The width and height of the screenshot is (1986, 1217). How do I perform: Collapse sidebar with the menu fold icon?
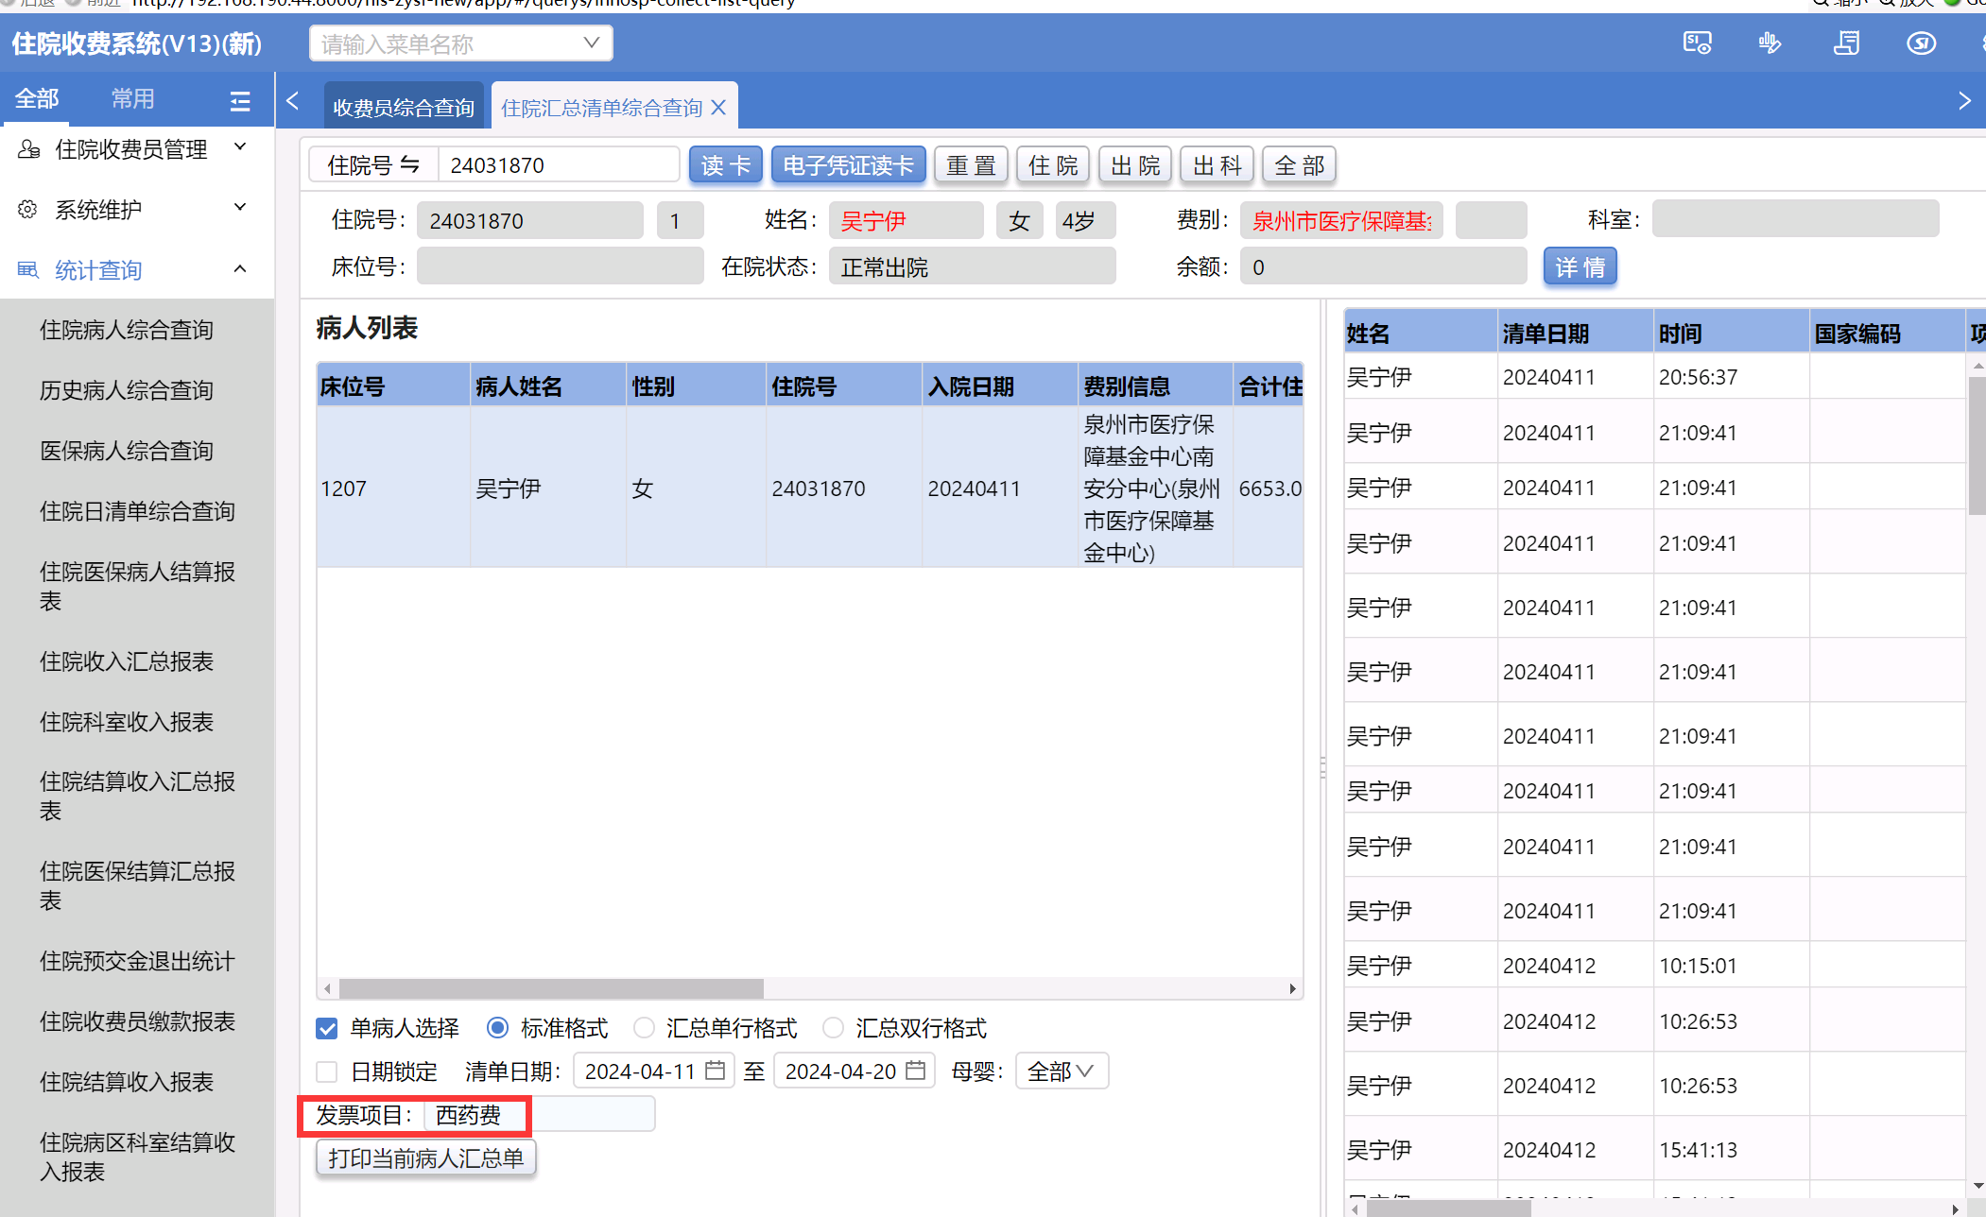(240, 100)
